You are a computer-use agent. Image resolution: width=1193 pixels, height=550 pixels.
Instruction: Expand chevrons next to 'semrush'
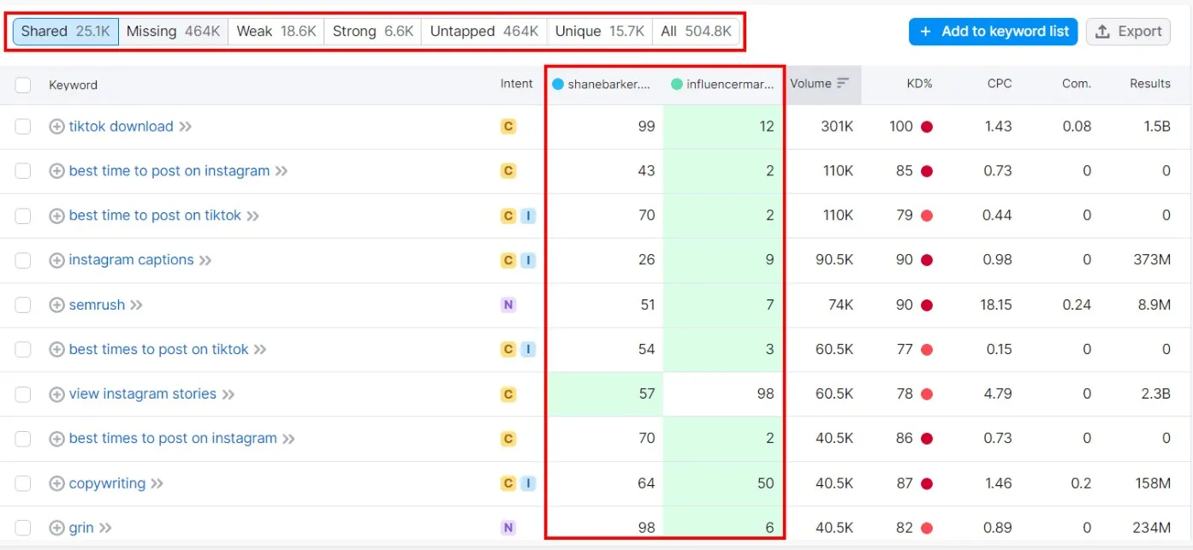(137, 305)
